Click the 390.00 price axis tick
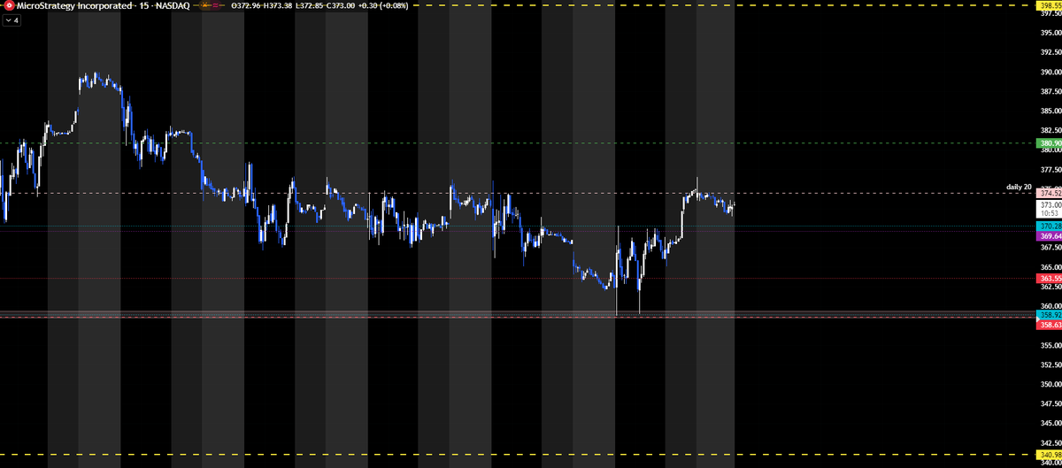The width and height of the screenshot is (1062, 468). coord(1050,73)
